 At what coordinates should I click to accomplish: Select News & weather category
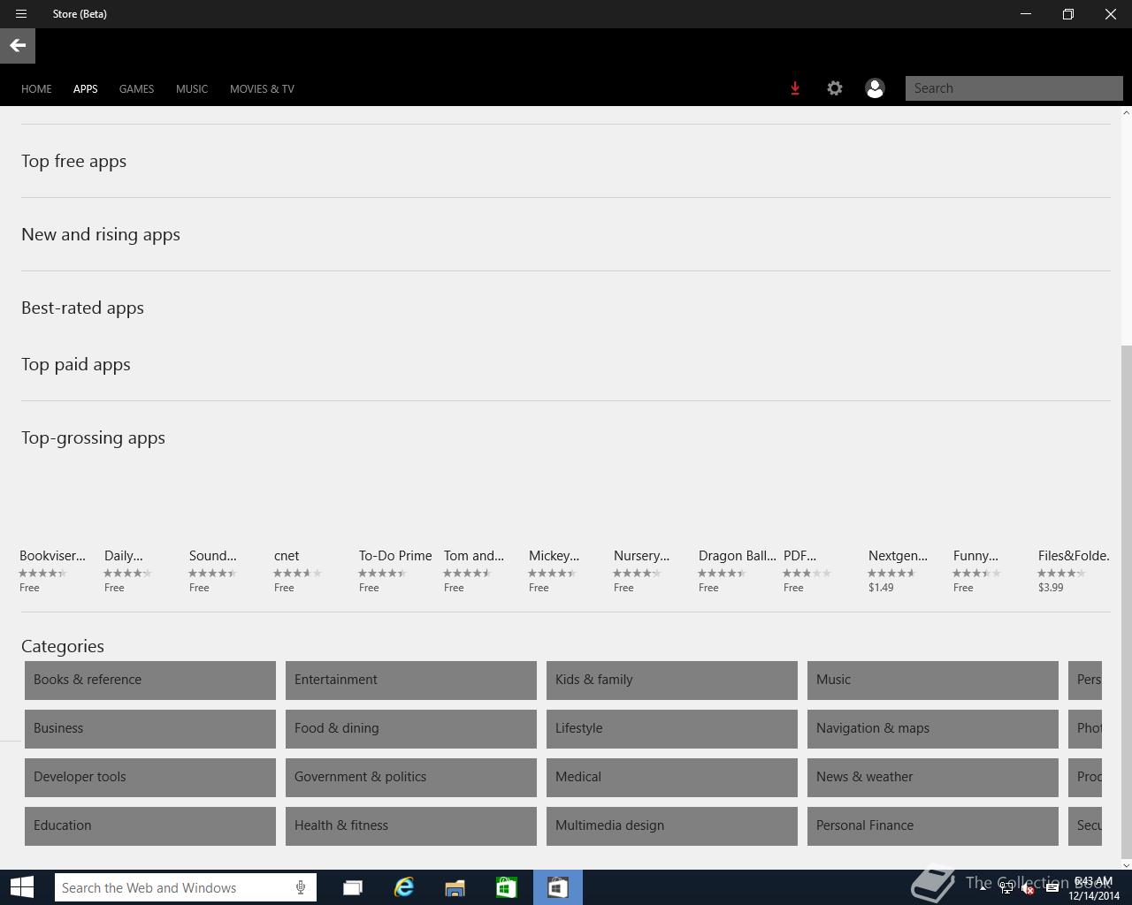click(x=933, y=777)
